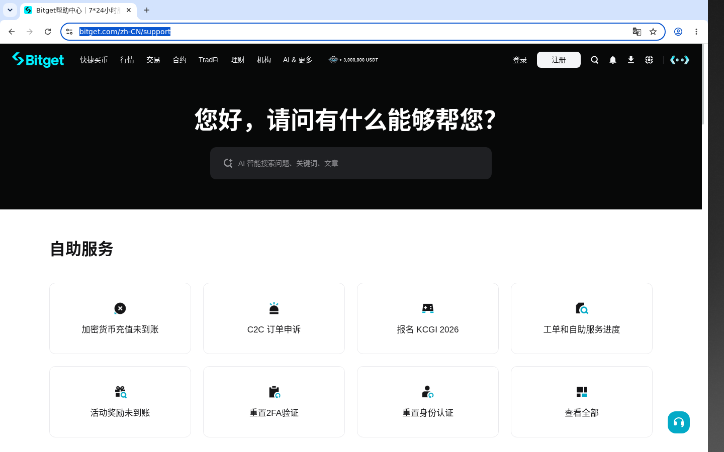Open the customer support headset button
The width and height of the screenshot is (724, 452).
point(679,422)
